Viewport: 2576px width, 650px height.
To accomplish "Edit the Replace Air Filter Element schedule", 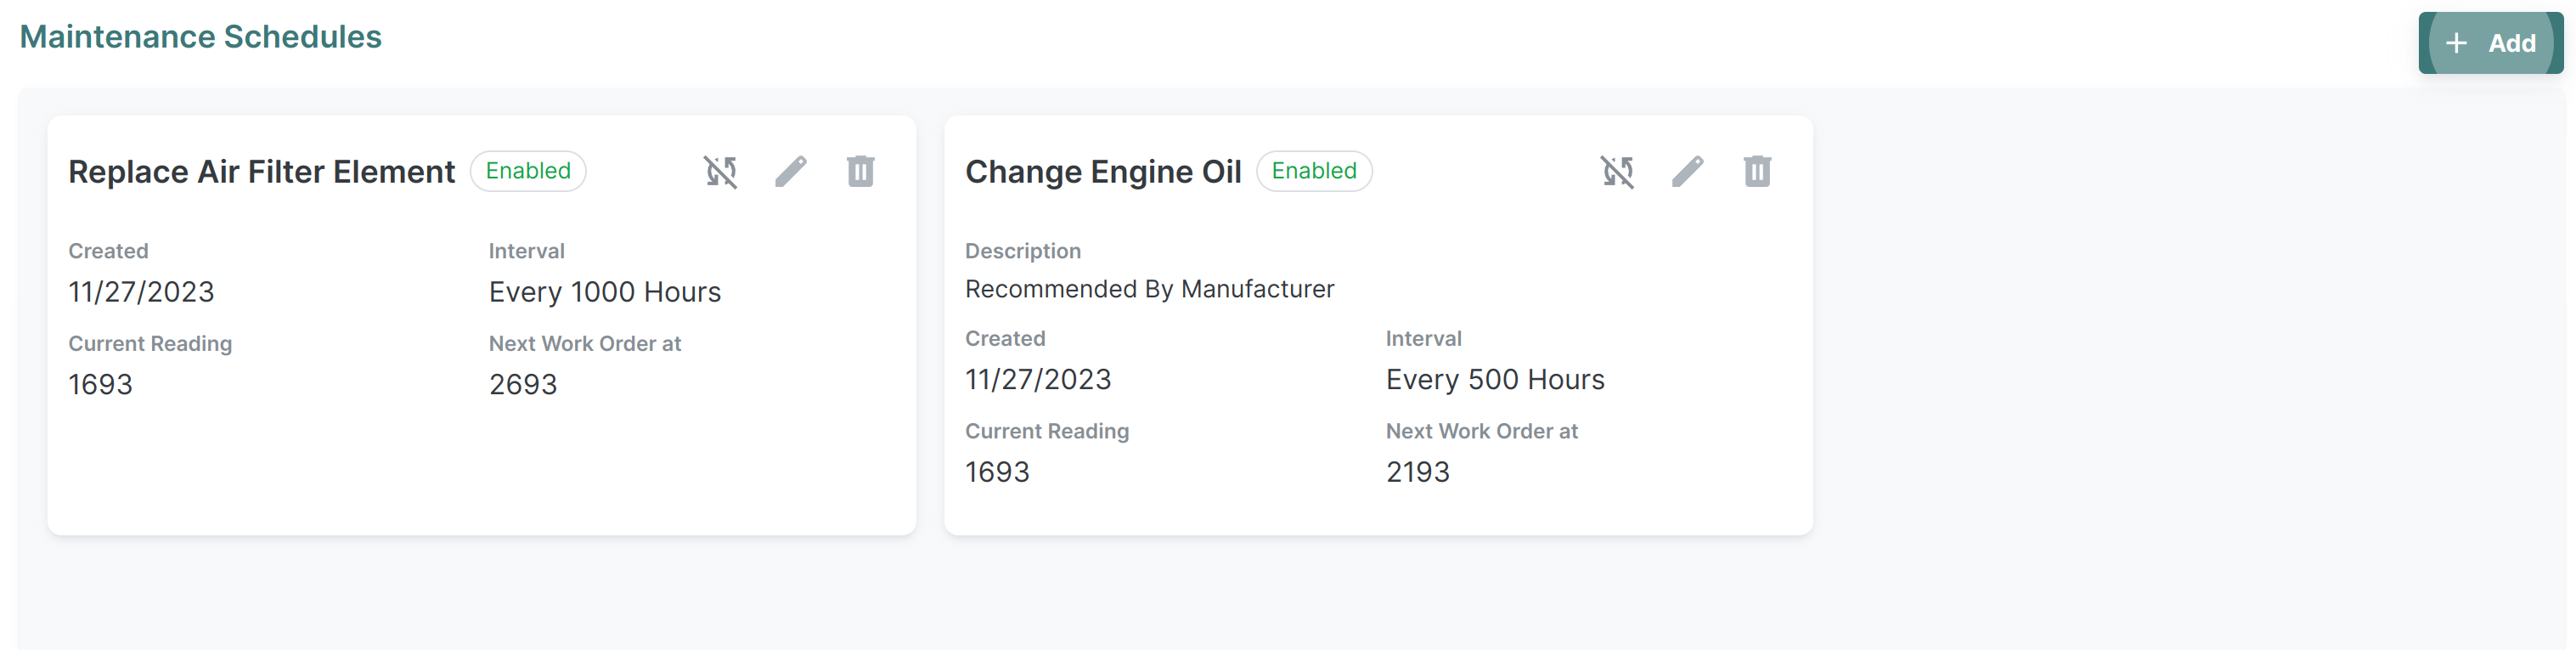I will [x=790, y=172].
